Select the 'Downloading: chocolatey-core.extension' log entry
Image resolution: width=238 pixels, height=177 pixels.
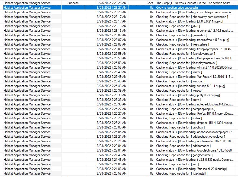click(195, 12)
